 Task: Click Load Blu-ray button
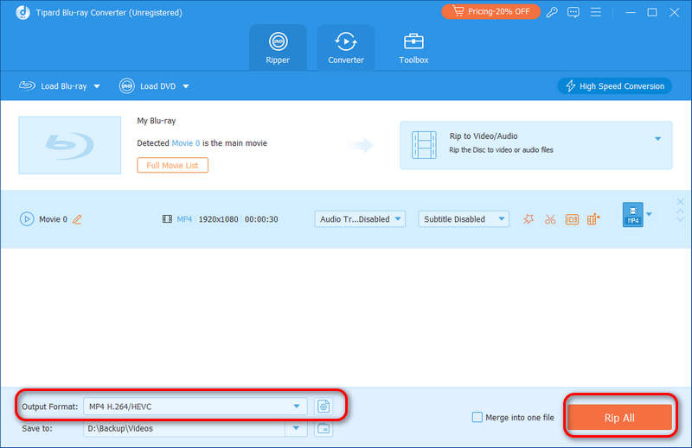pos(53,86)
